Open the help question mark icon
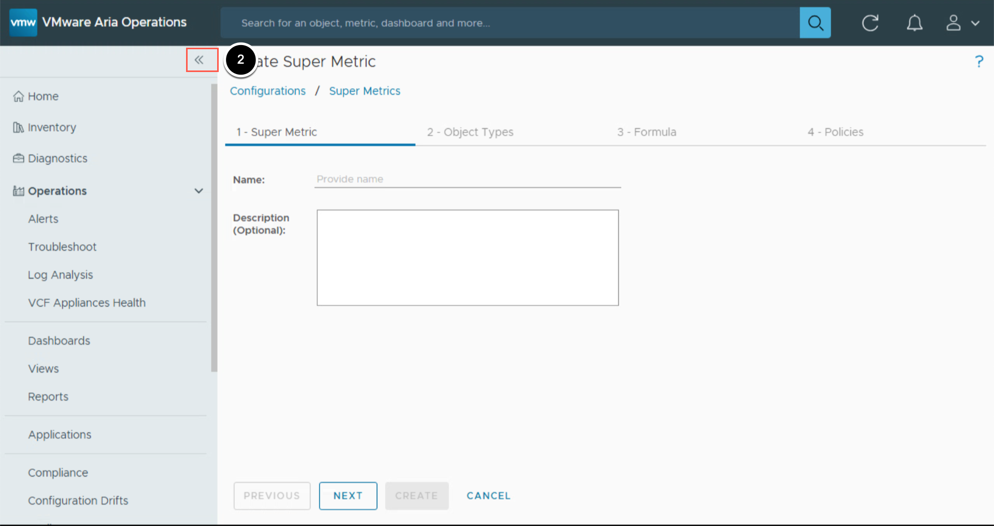994x526 pixels. pyautogui.click(x=978, y=62)
